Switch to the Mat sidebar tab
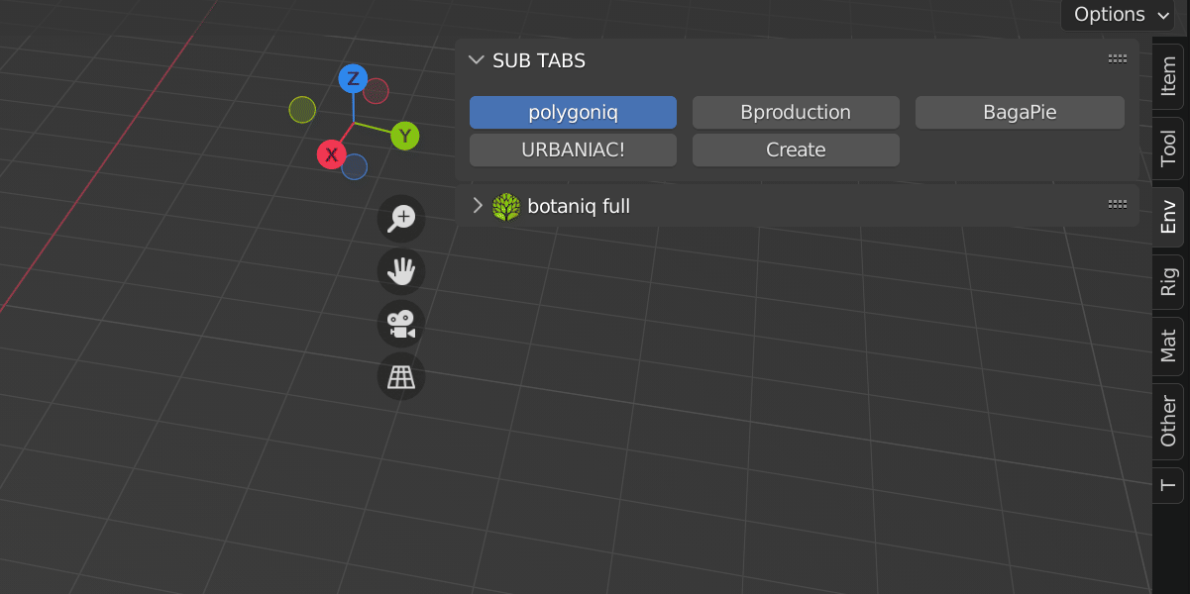 tap(1169, 346)
